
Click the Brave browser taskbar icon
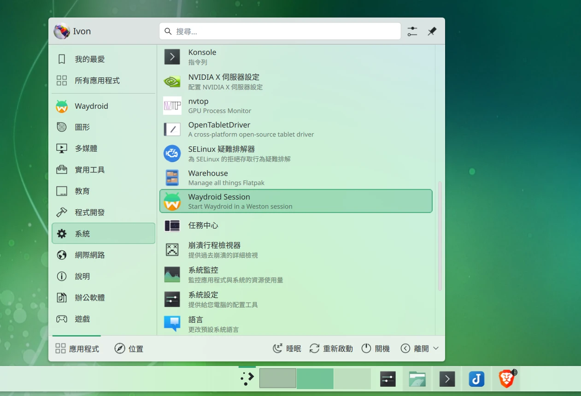point(506,379)
